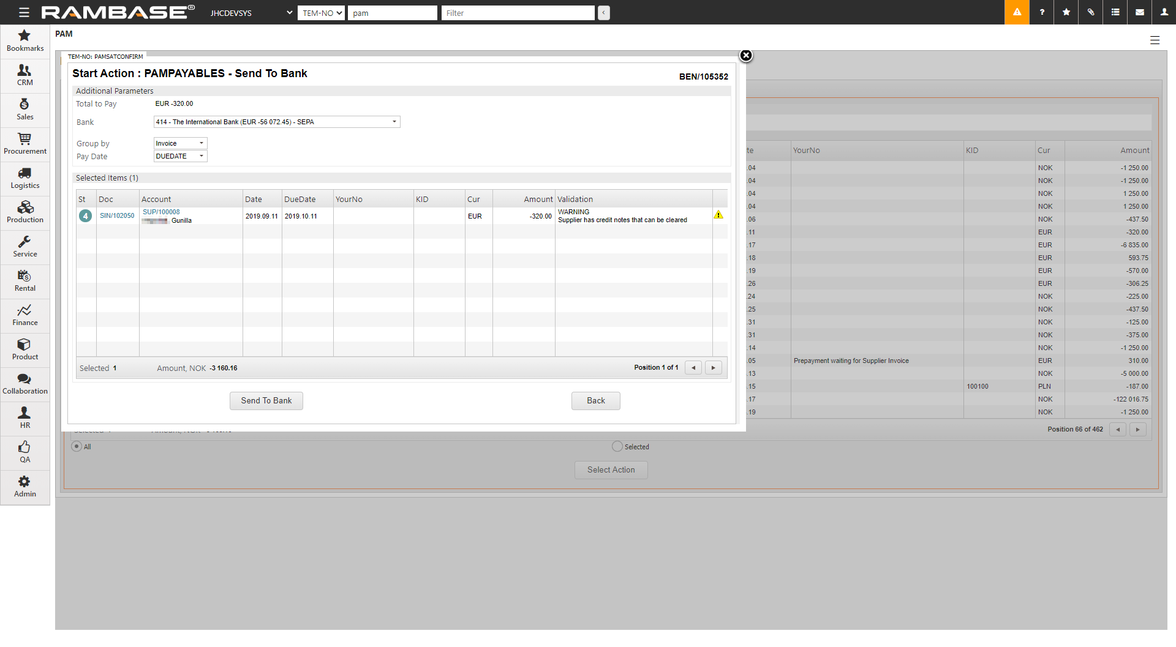
Task: Open the Finance module in sidebar
Action: coord(25,315)
